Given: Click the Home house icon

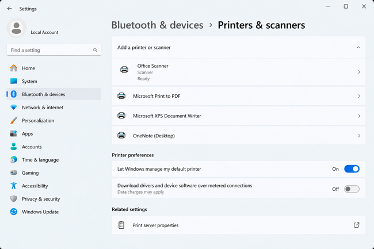Looking at the screenshot, I should (14, 68).
